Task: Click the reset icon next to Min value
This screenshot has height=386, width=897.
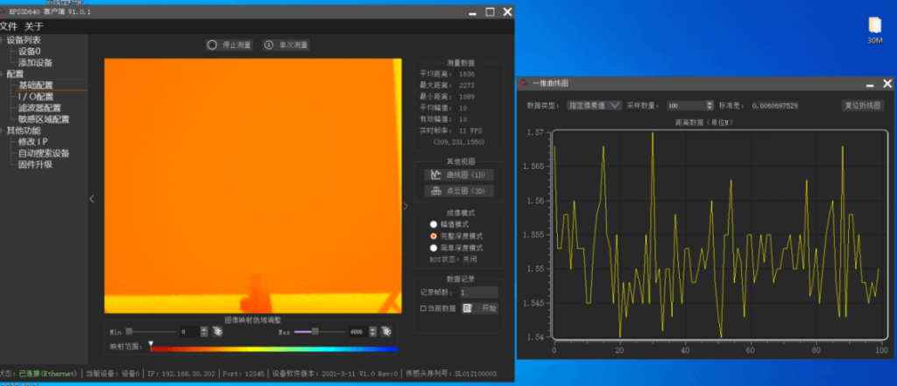Action: click(216, 332)
